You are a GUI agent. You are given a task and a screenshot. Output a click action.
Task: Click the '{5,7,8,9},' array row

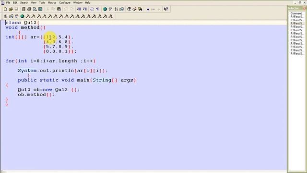59,47
